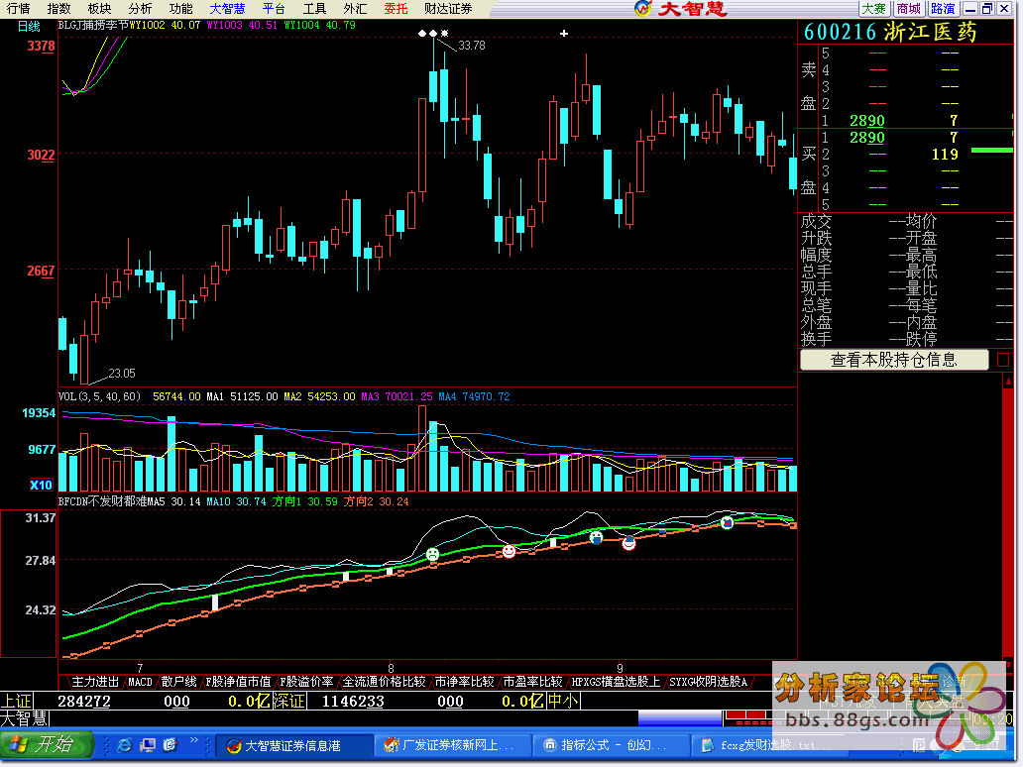Click the MA4 74970.72 volume label
The height and width of the screenshot is (767, 1023).
474,396
